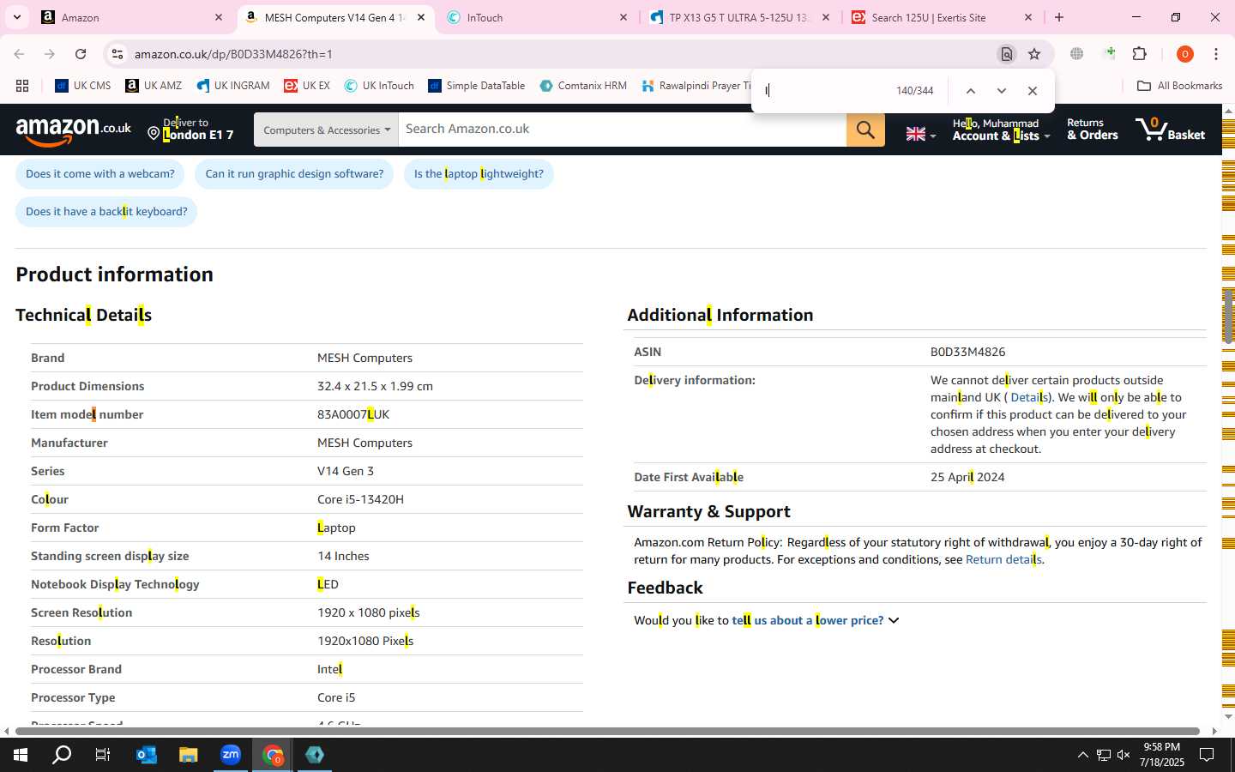Open UK AMZ bookmark
The width and height of the screenshot is (1235, 772).
pyautogui.click(x=154, y=86)
